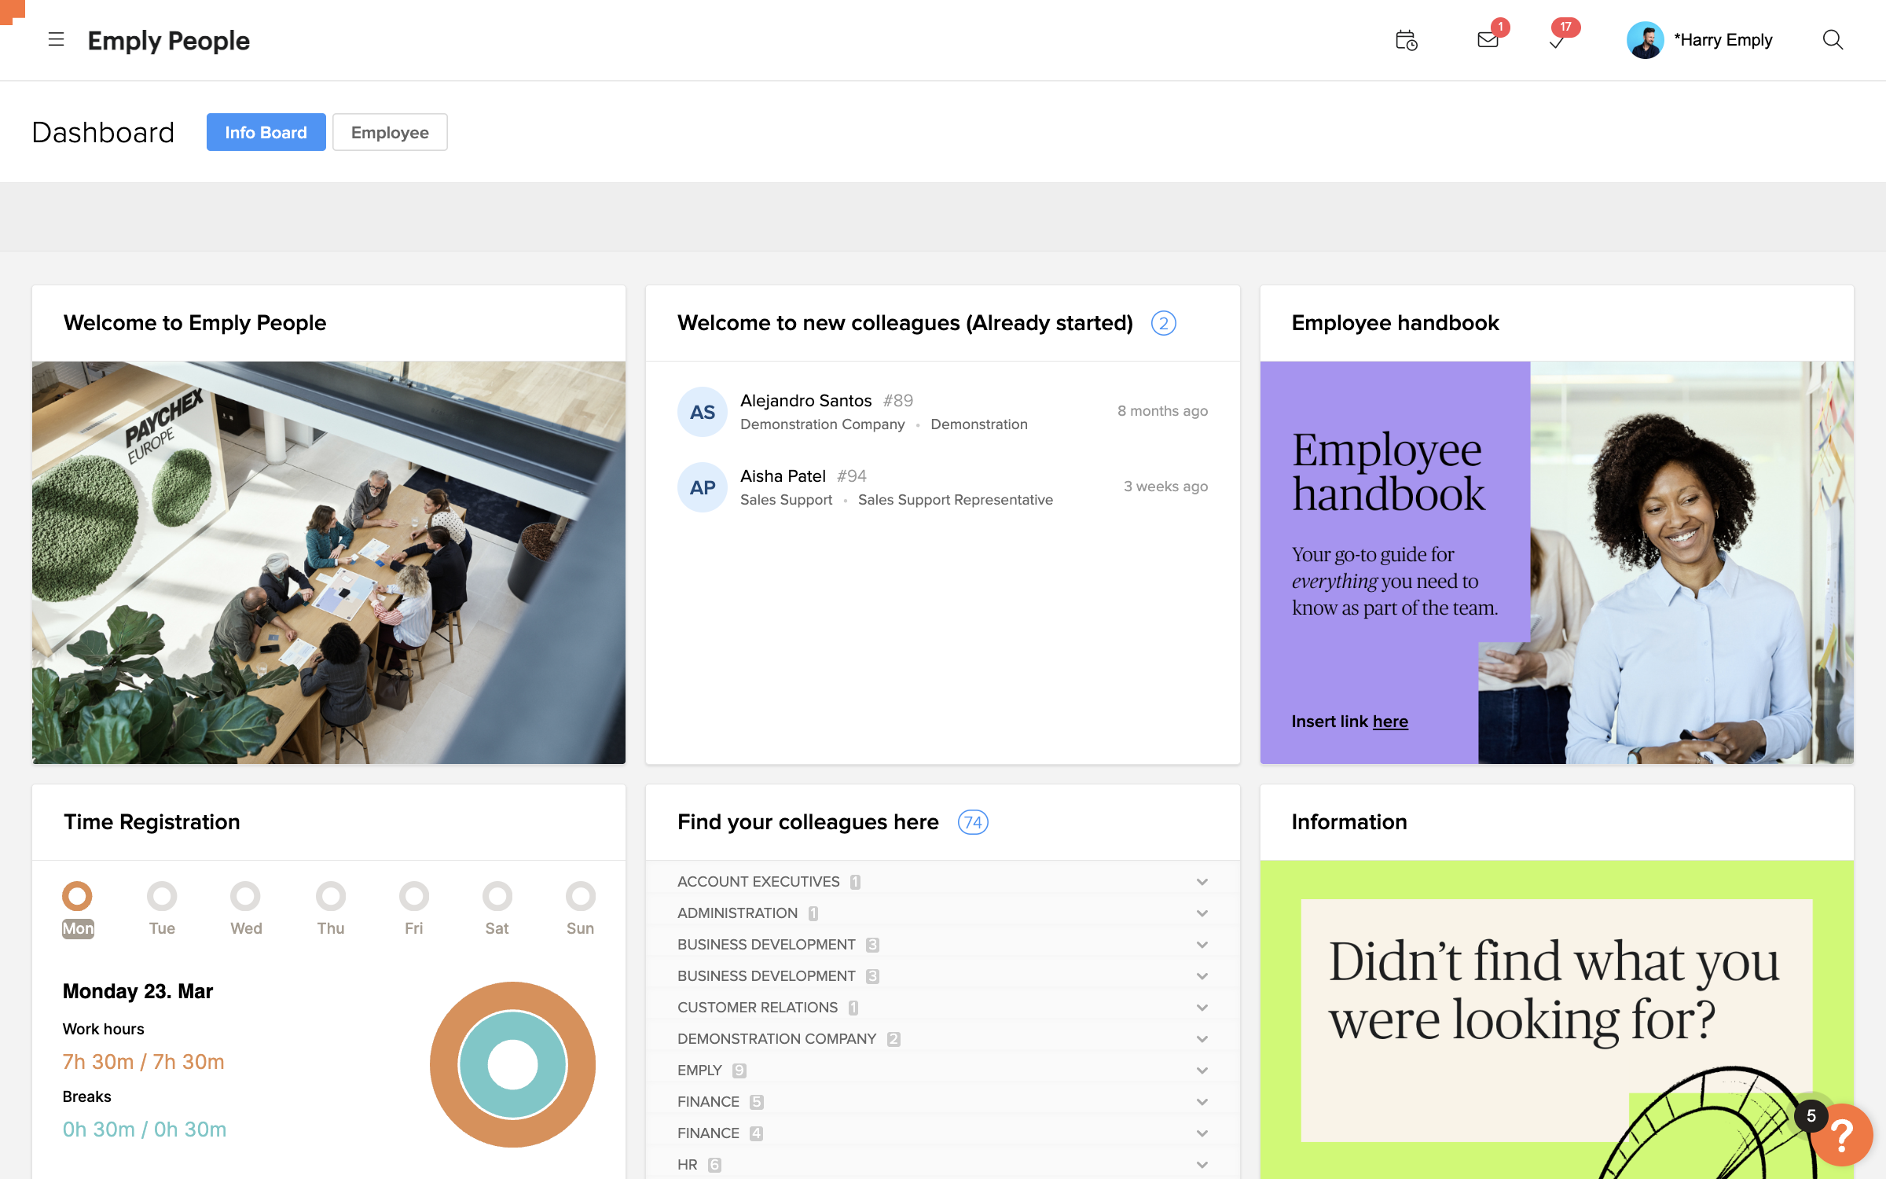Open the mail inbox icon
Image resolution: width=1886 pixels, height=1179 pixels.
1488,40
